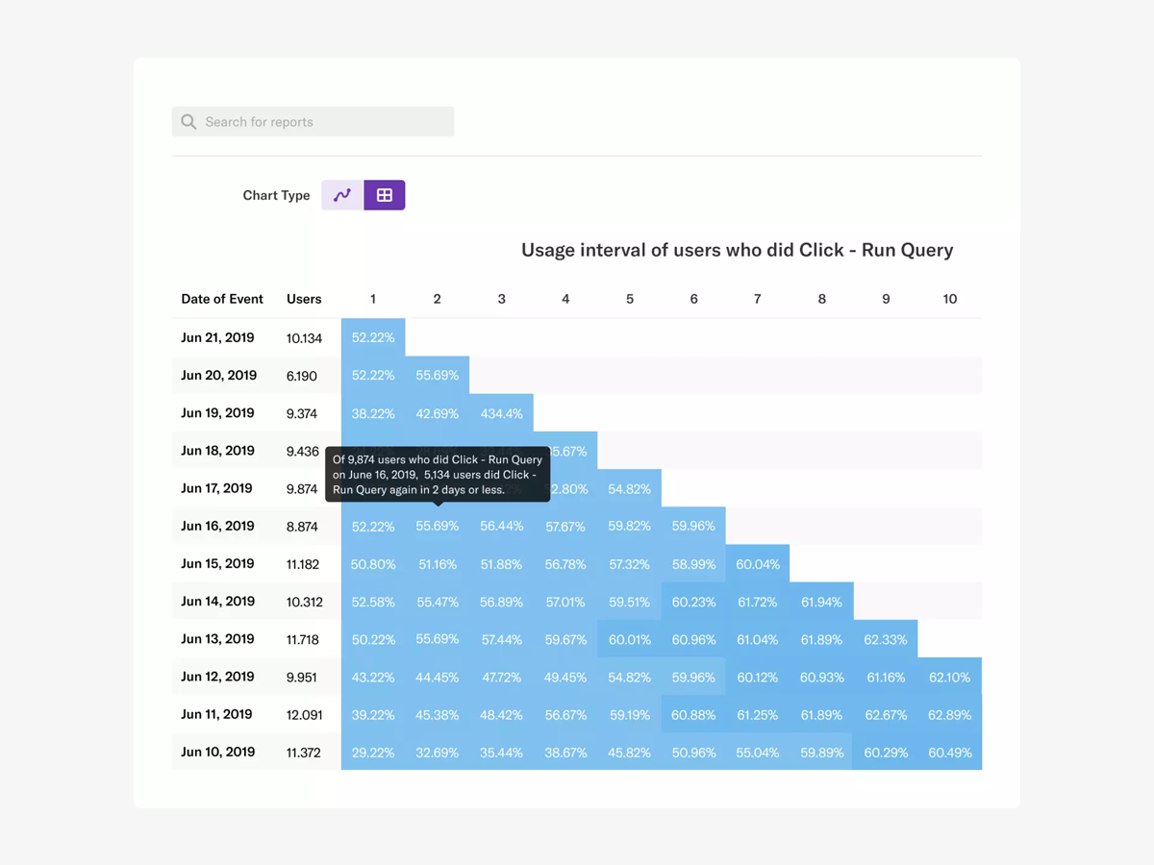The image size is (1154, 865).
Task: Select the 62.89% cell for Jun 11
Action: click(950, 714)
